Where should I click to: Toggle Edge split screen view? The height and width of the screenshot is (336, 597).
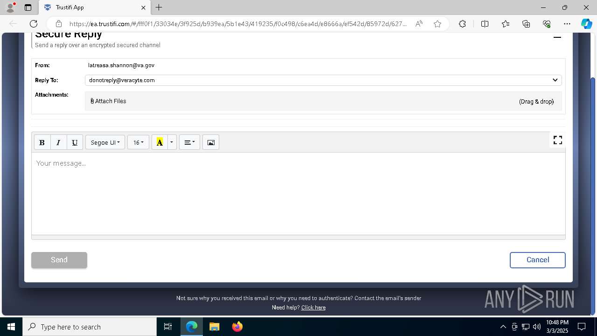[485, 24]
